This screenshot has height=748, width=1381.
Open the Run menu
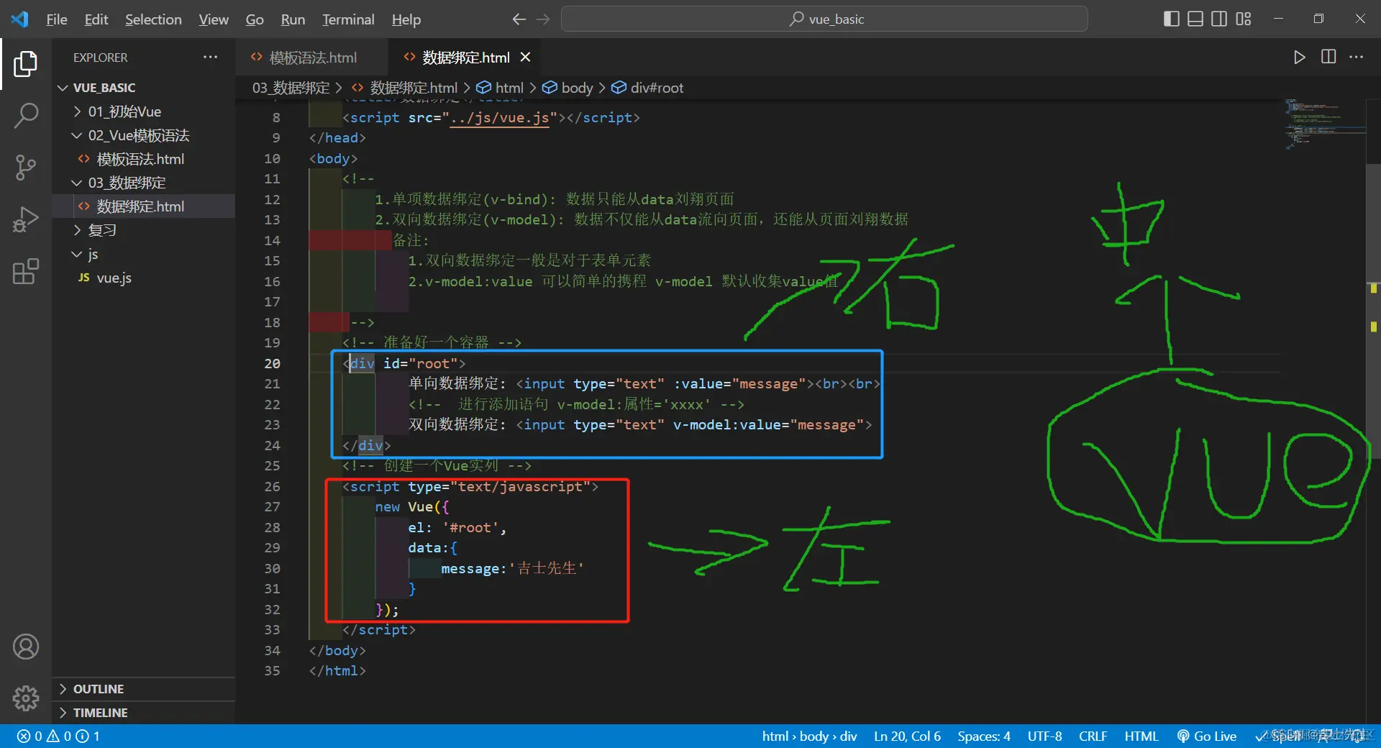[x=293, y=19]
